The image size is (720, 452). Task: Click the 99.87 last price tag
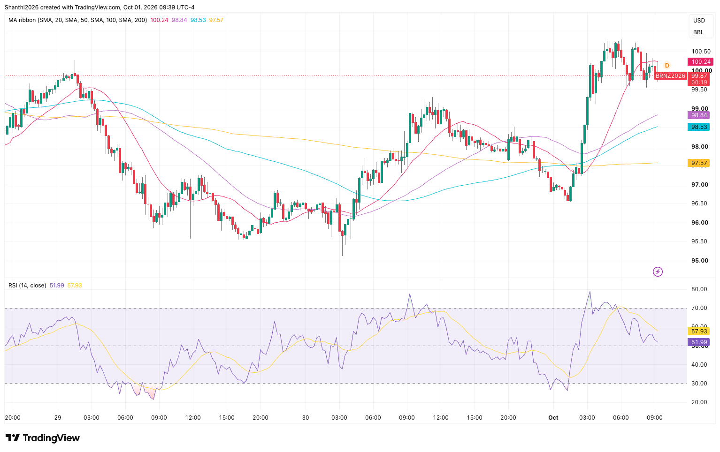(x=699, y=76)
